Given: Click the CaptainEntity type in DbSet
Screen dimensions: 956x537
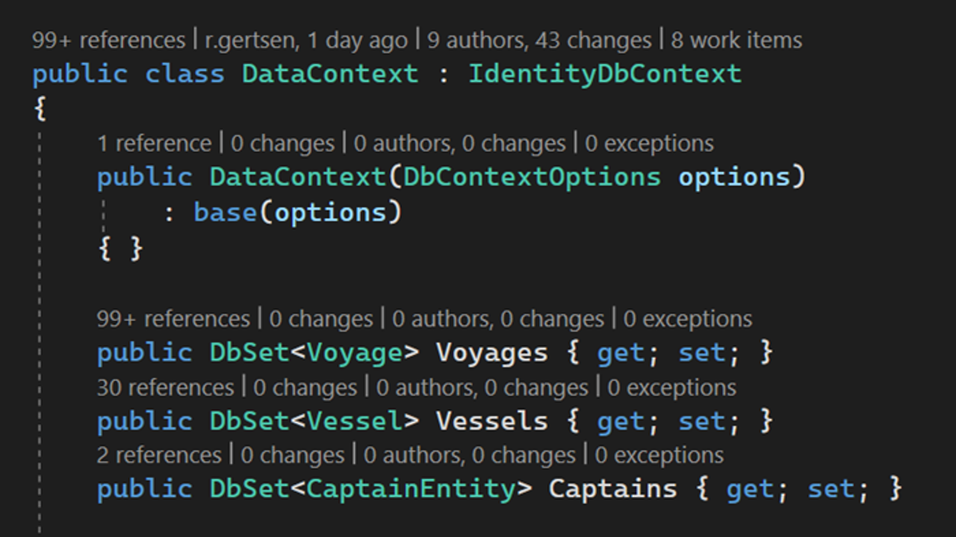Looking at the screenshot, I should [x=411, y=489].
